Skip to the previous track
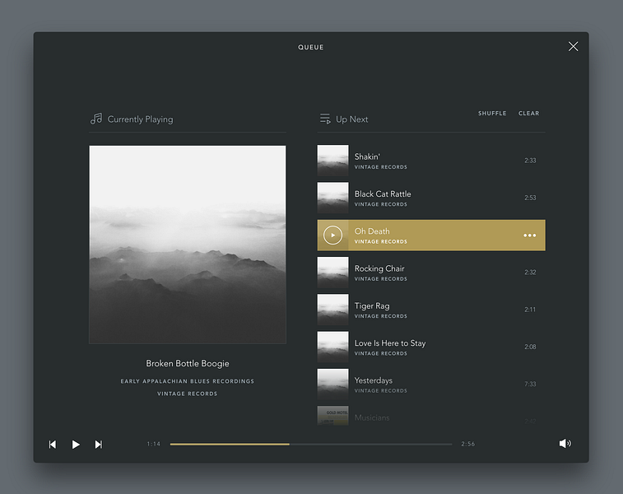This screenshot has width=623, height=494. tap(53, 445)
